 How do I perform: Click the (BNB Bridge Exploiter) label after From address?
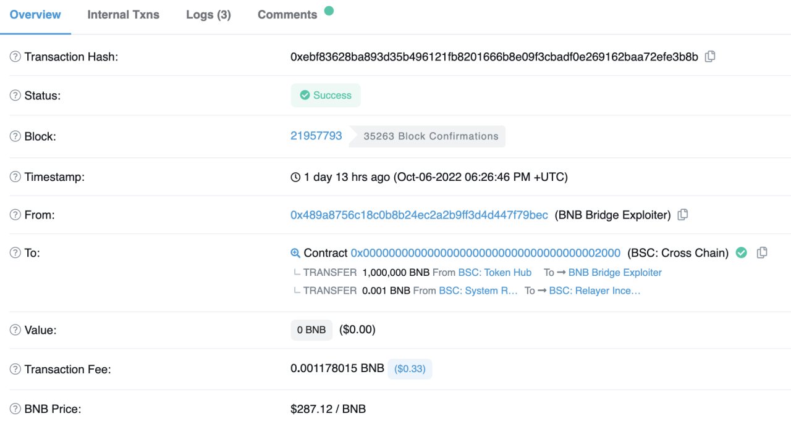coord(612,215)
